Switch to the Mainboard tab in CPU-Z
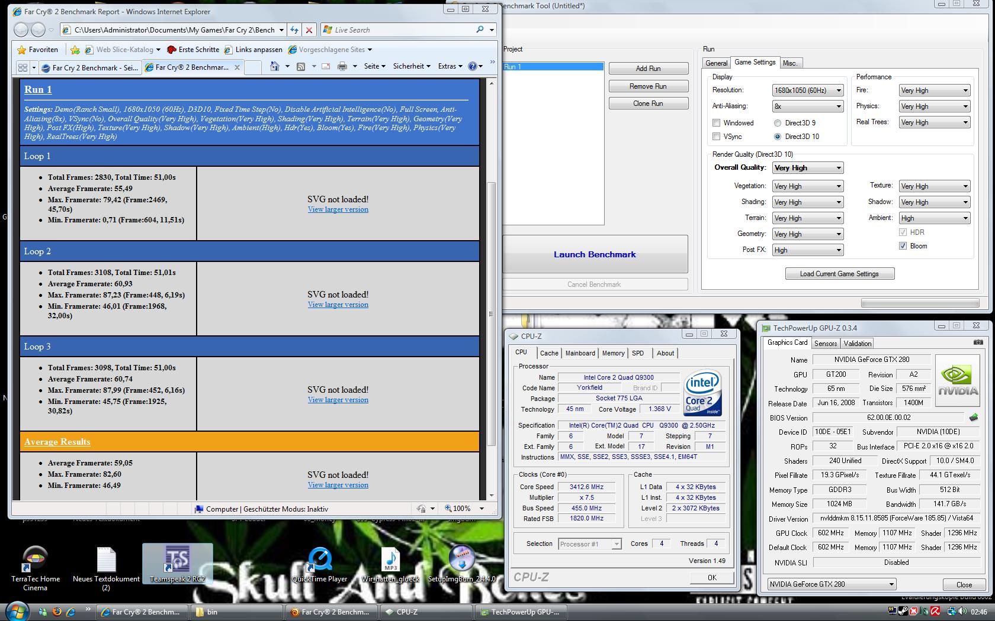 point(580,353)
